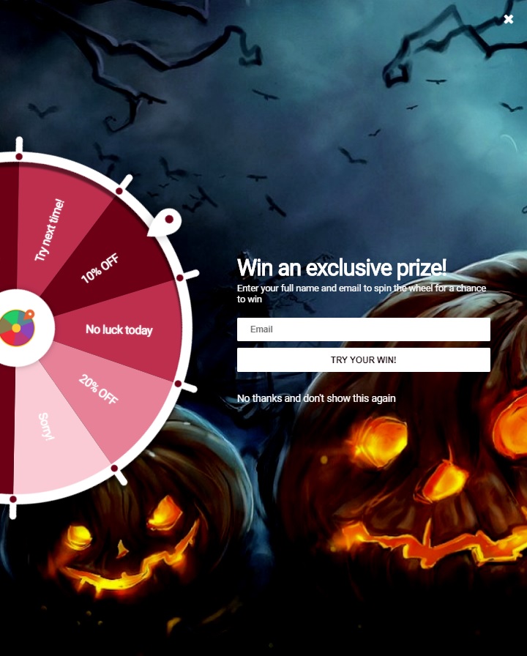Click the peg at the wheel's bottom
Screen dimensions: 527x656
point(13,499)
